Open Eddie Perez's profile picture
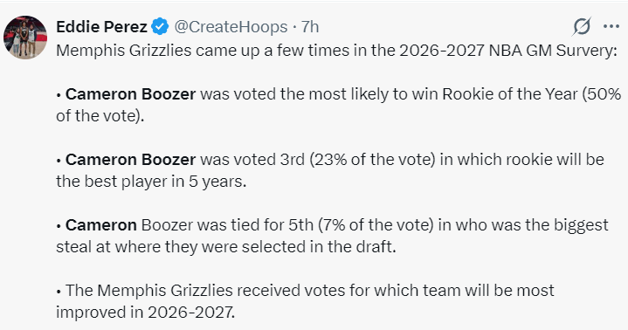628x330 pixels. tap(25, 38)
